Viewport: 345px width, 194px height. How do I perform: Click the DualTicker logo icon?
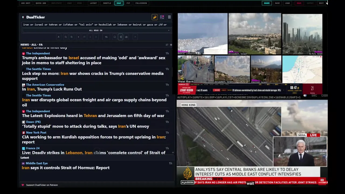[x=23, y=17]
